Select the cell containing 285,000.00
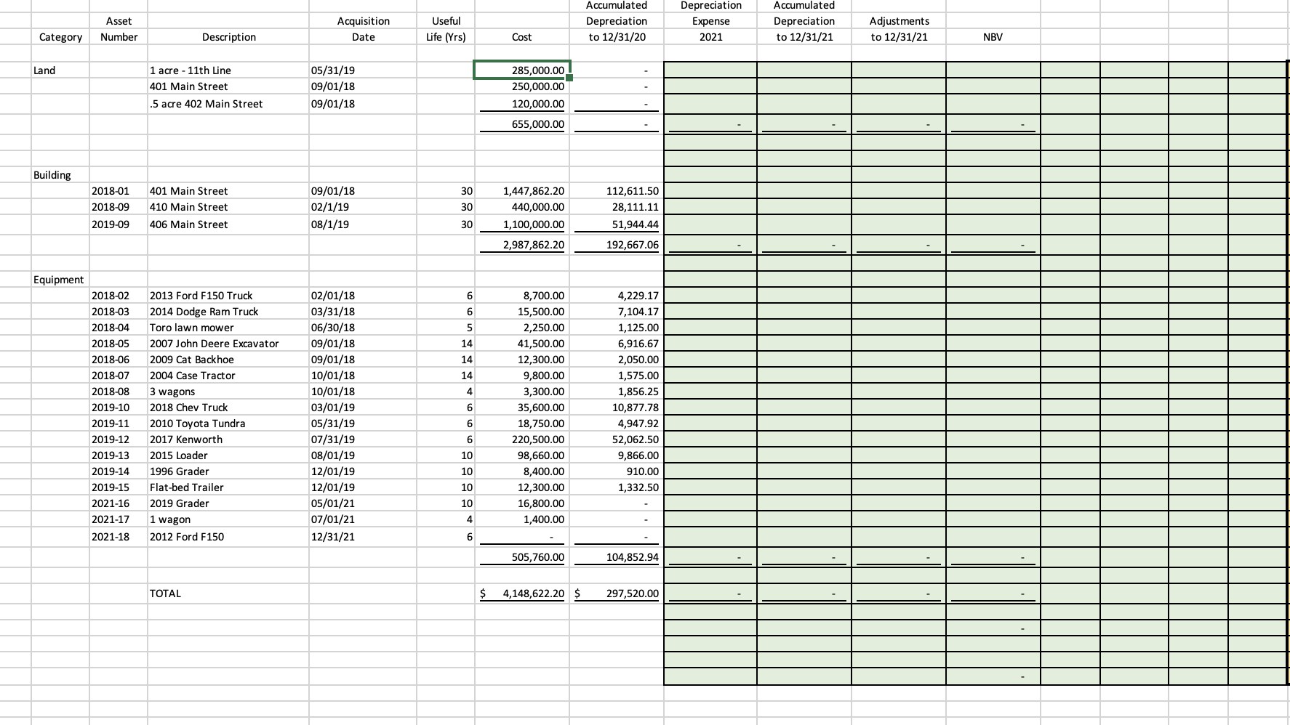This screenshot has height=725, width=1290. click(521, 70)
